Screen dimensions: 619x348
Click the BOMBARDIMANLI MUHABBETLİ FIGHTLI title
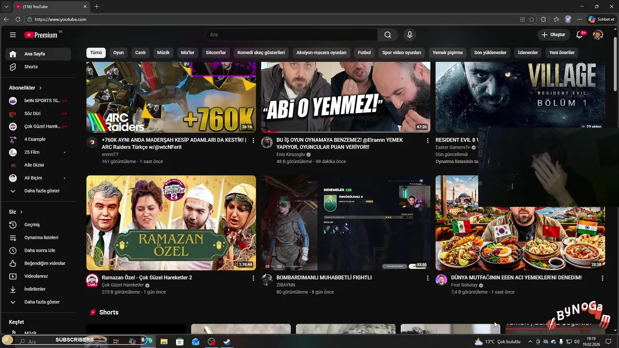point(324,278)
